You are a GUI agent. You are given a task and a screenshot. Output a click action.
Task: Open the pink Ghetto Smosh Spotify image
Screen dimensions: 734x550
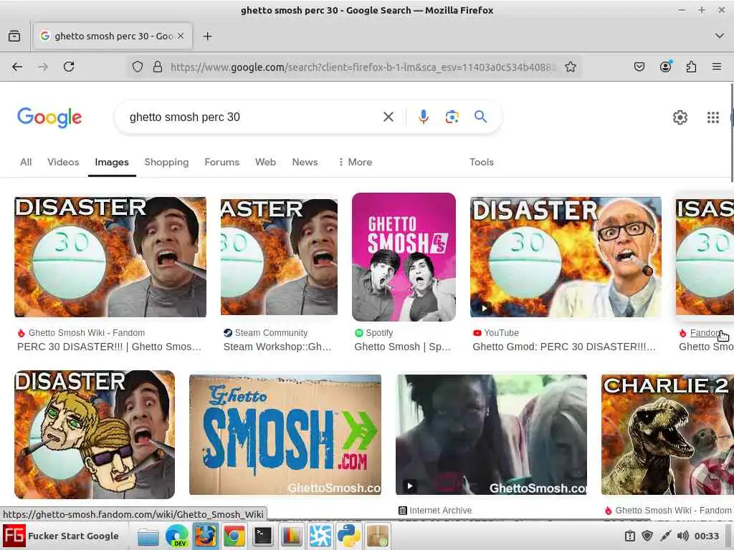404,257
